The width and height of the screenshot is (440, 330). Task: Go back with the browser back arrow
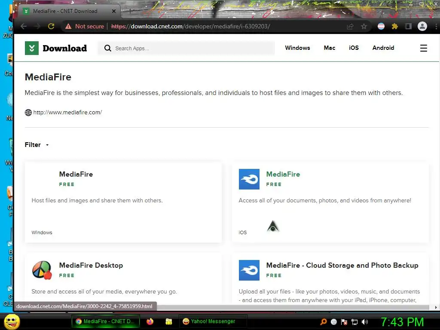coord(24,26)
